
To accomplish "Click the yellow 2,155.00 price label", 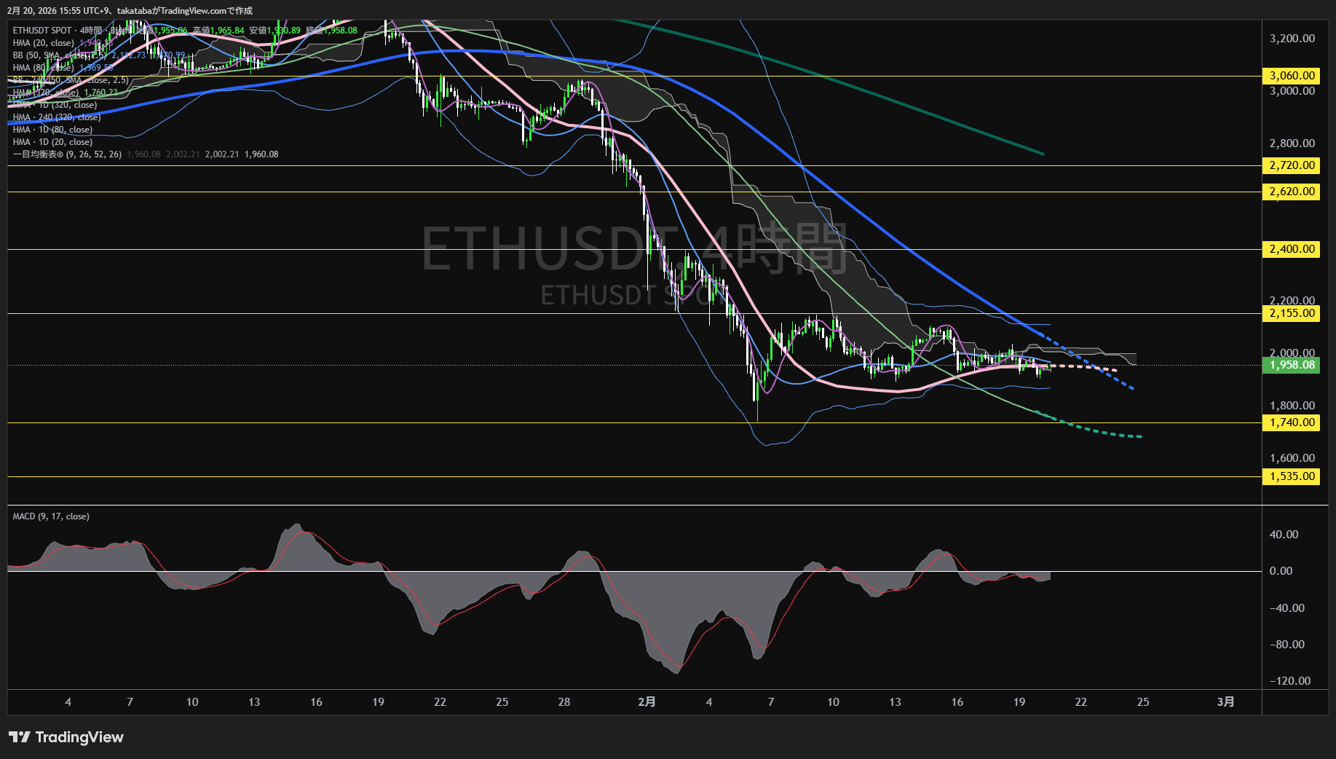I will tap(1292, 313).
